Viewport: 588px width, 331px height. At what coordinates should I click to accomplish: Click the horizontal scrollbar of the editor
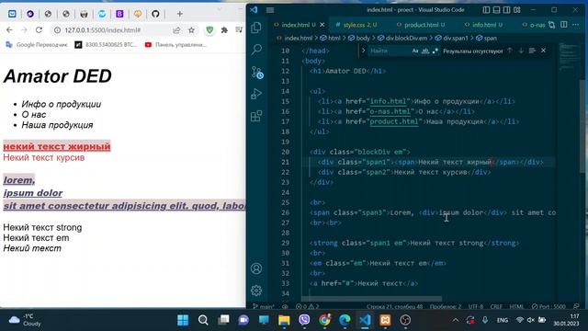point(371,299)
